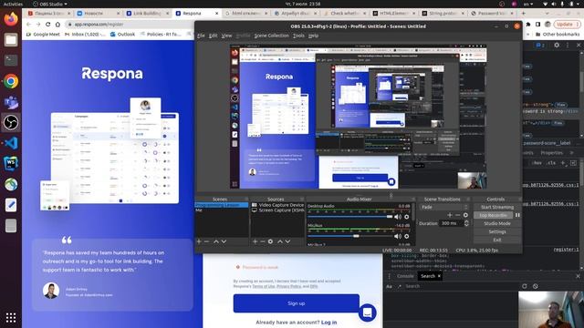Click the Chrome address bar

tap(130, 25)
